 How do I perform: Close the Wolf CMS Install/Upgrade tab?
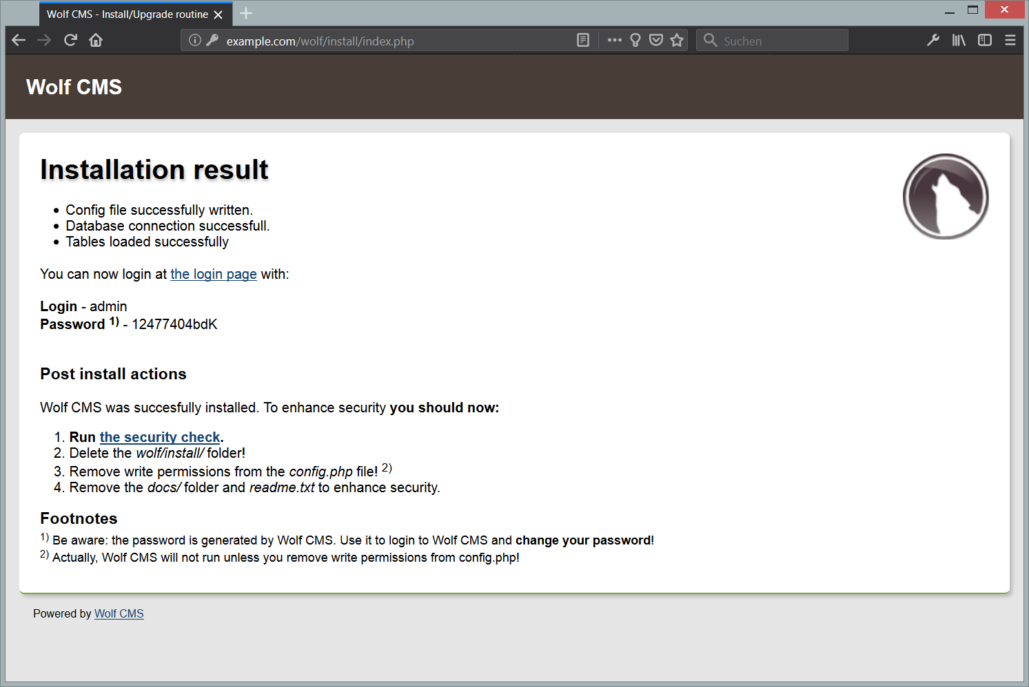pos(218,14)
